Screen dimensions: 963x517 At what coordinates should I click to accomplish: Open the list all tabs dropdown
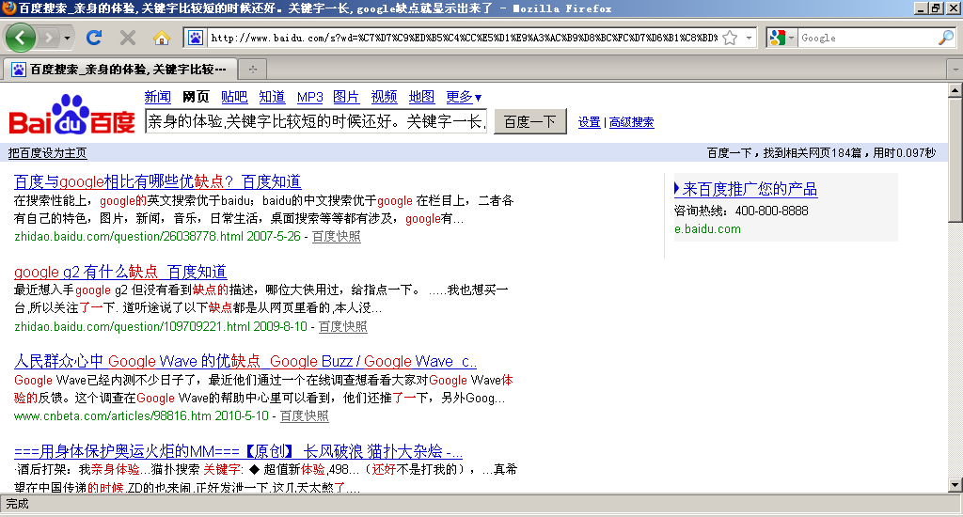[x=955, y=70]
